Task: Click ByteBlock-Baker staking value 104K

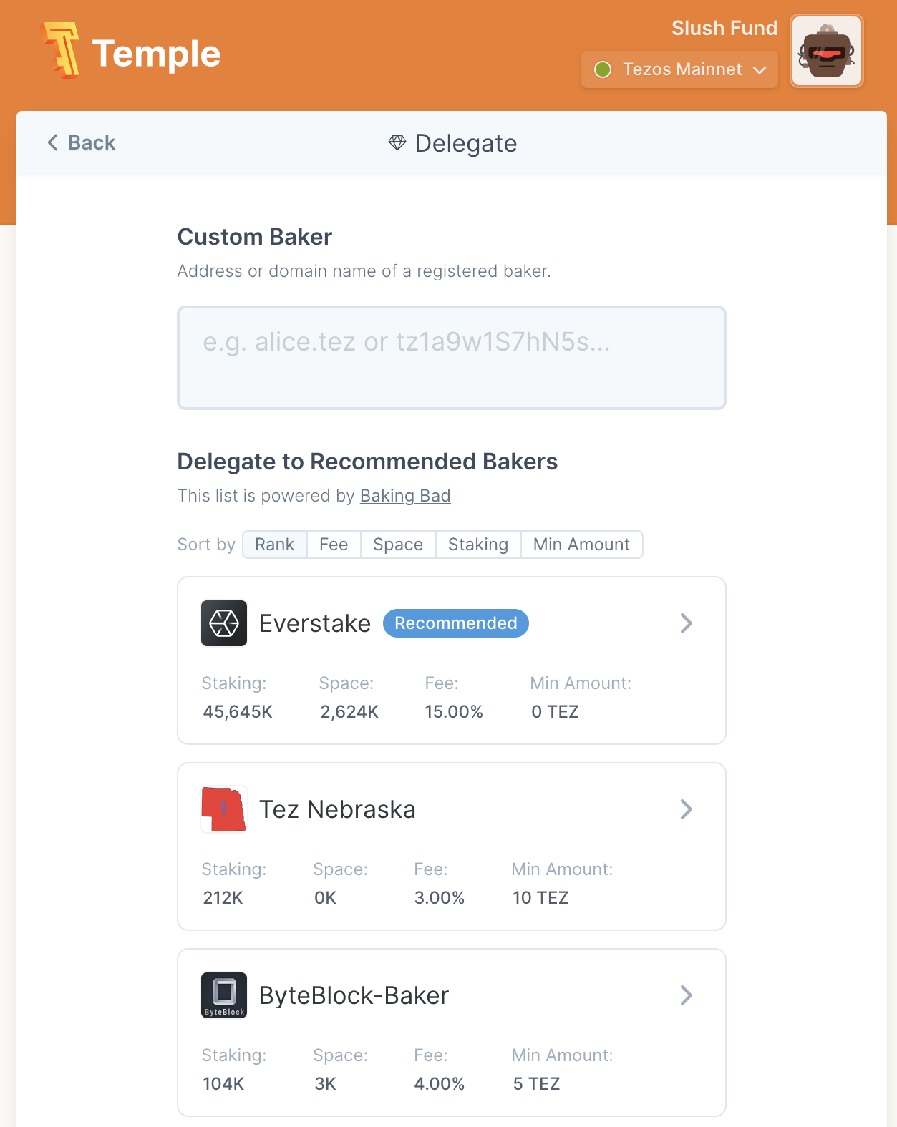Action: tap(223, 1084)
